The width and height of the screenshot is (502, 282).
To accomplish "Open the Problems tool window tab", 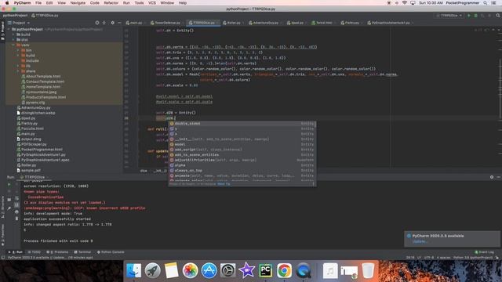I will (57, 252).
